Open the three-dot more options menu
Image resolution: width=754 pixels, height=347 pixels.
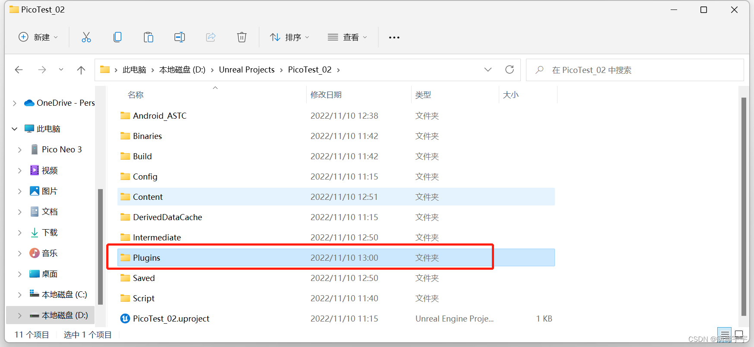coord(394,38)
